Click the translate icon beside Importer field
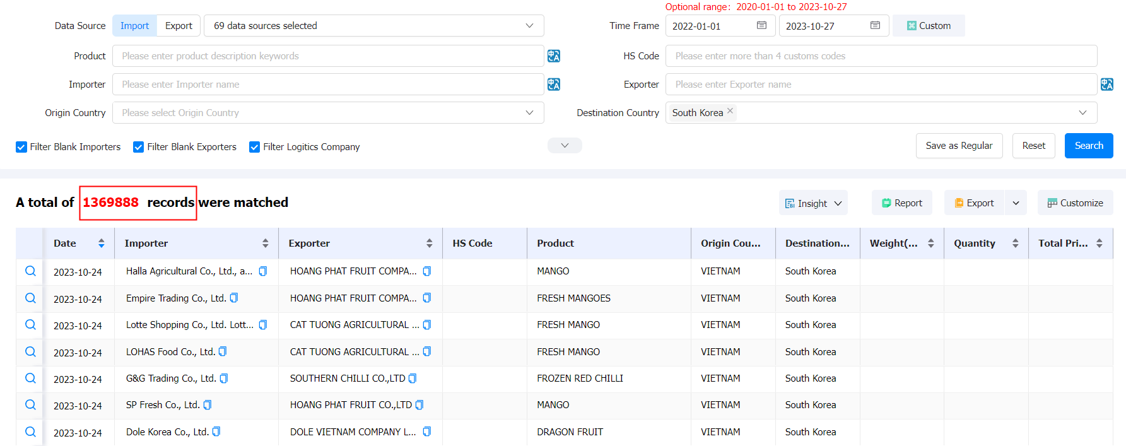The image size is (1126, 446). (x=554, y=85)
